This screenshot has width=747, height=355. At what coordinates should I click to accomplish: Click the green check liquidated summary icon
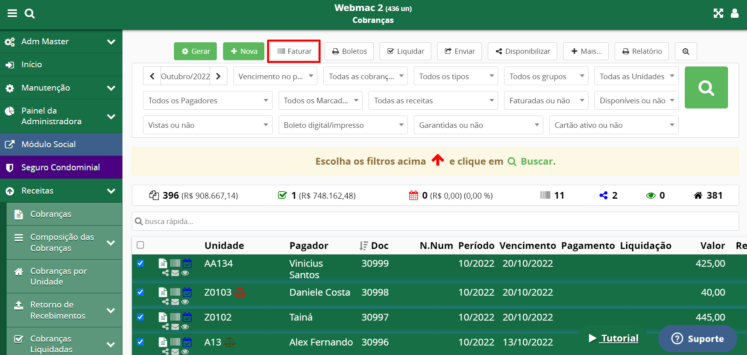tap(282, 195)
